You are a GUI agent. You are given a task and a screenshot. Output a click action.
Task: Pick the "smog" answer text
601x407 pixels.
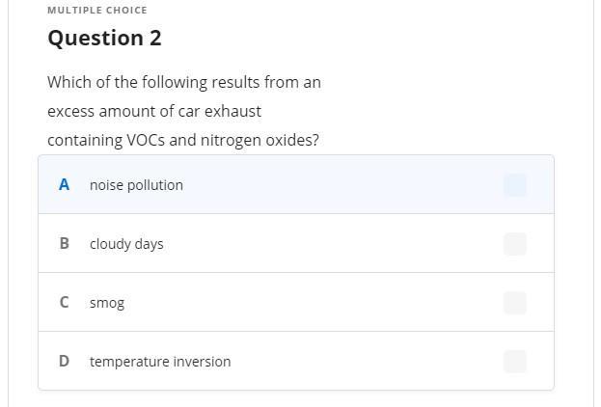(x=107, y=303)
